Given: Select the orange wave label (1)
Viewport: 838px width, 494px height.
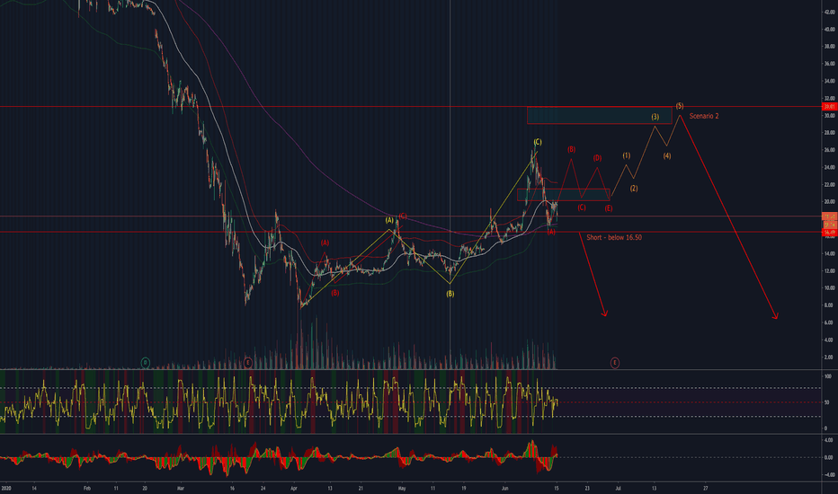Looking at the screenshot, I should 627,156.
